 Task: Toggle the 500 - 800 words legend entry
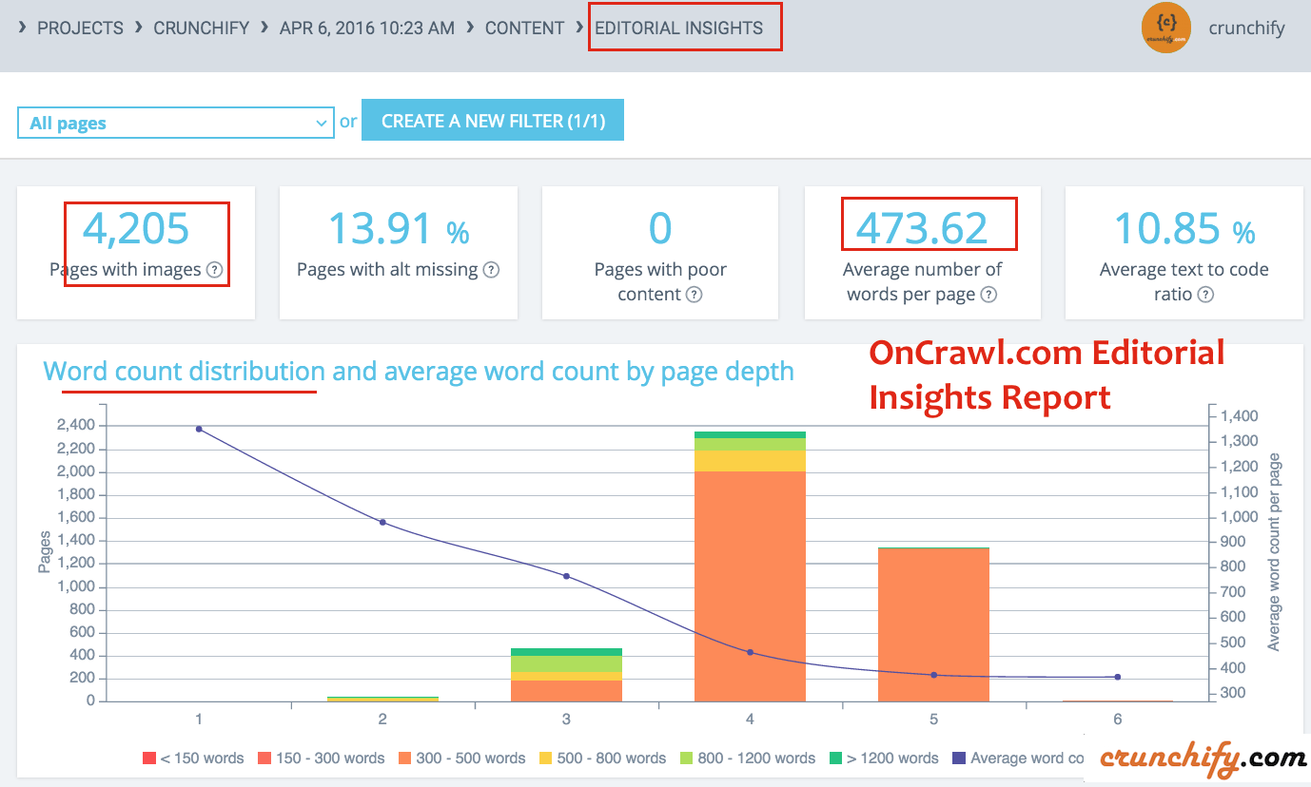(x=603, y=758)
